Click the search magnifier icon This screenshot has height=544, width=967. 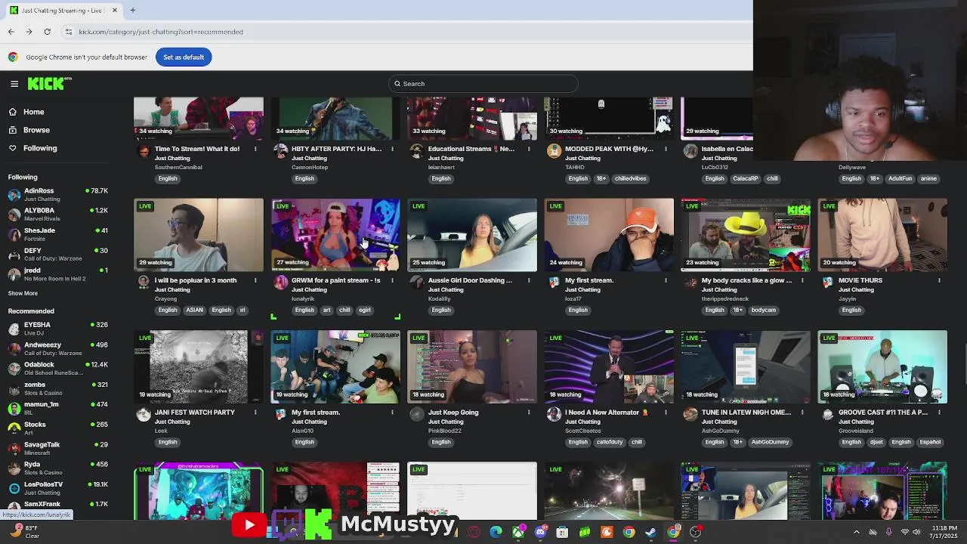(397, 84)
